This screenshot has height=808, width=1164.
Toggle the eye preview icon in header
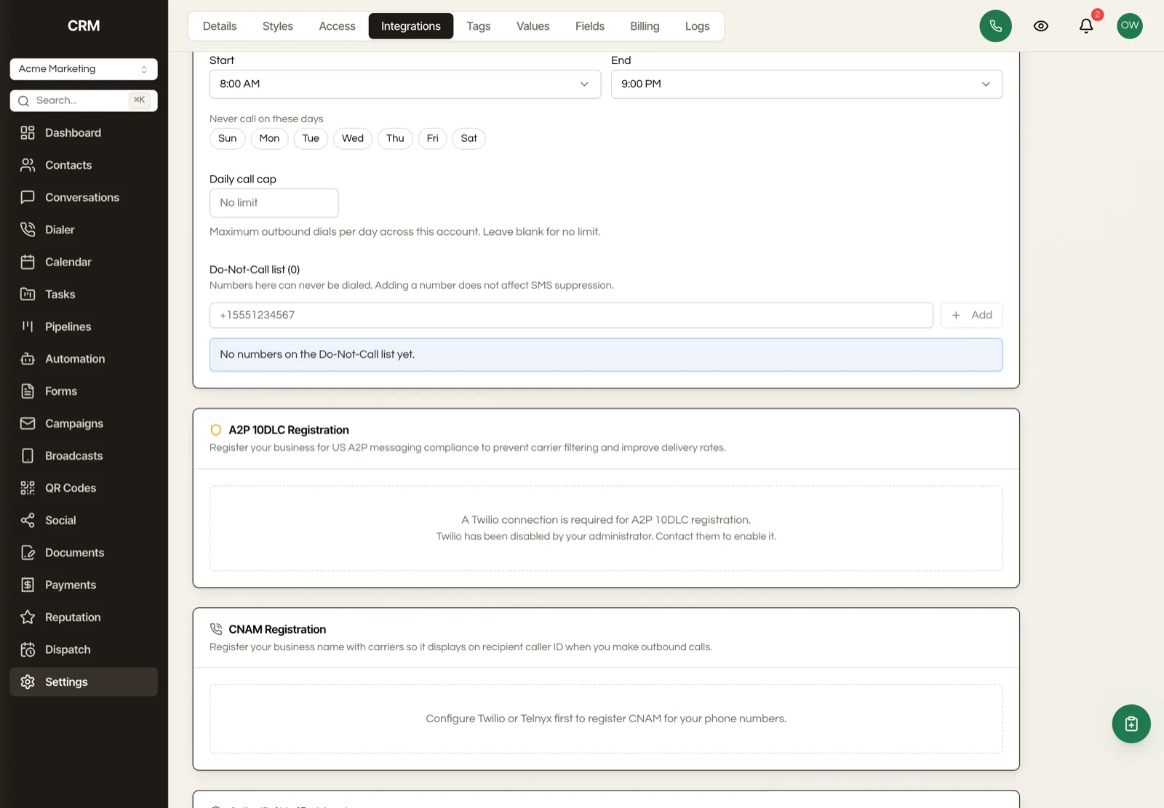pos(1041,26)
